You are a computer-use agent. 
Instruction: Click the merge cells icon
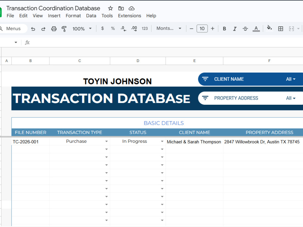point(291,29)
